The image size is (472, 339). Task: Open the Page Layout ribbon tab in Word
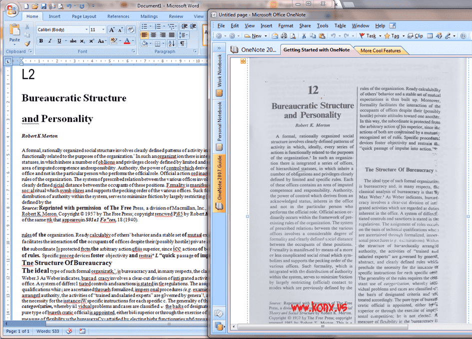tap(84, 16)
